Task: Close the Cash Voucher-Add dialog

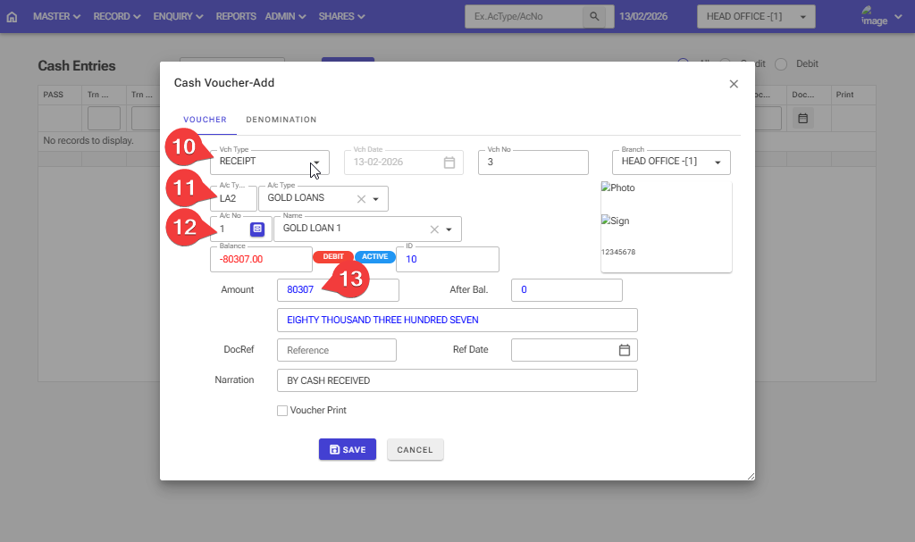Action: click(x=734, y=84)
